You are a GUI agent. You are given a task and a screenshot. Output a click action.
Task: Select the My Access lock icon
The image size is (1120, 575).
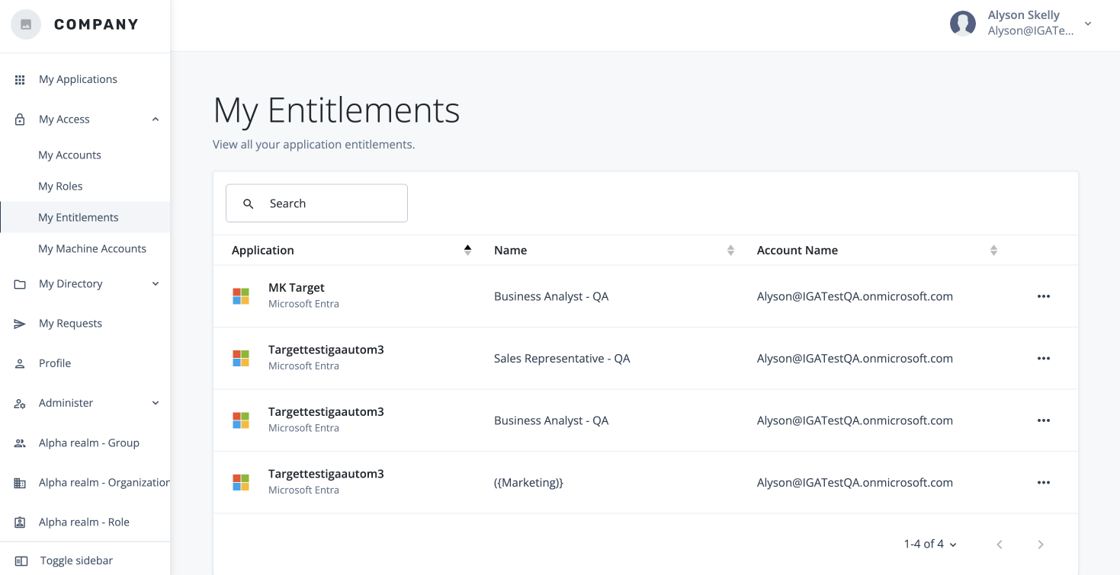(x=19, y=119)
